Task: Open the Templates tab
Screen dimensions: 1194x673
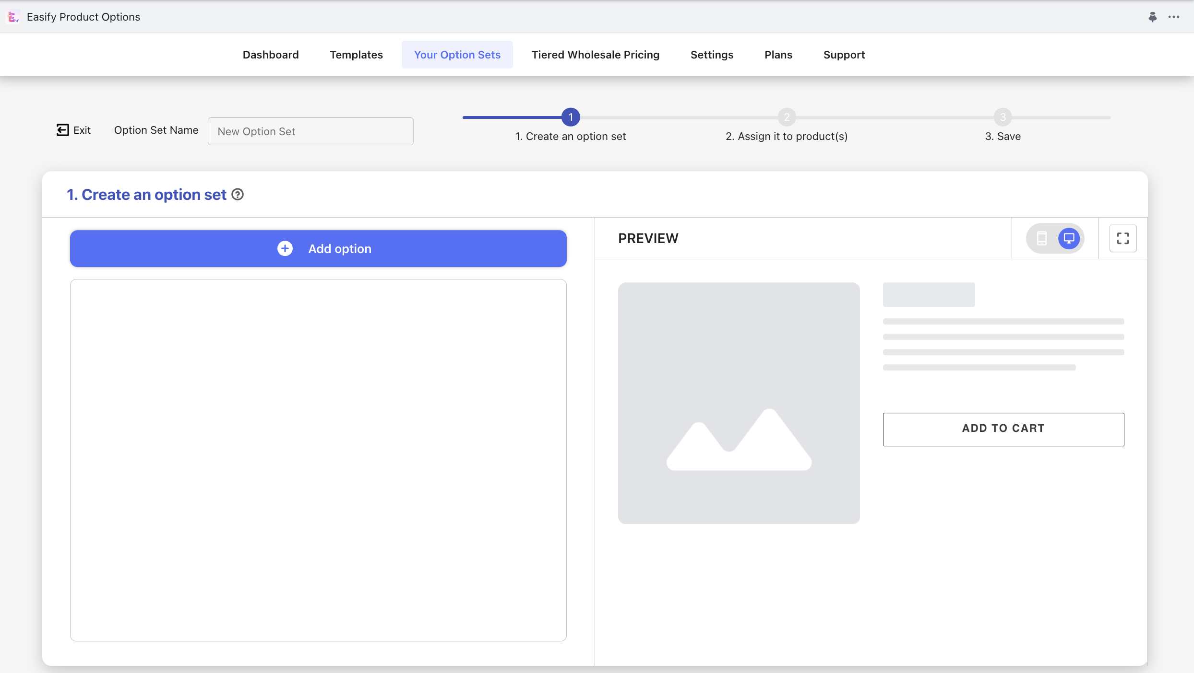Action: pos(356,55)
